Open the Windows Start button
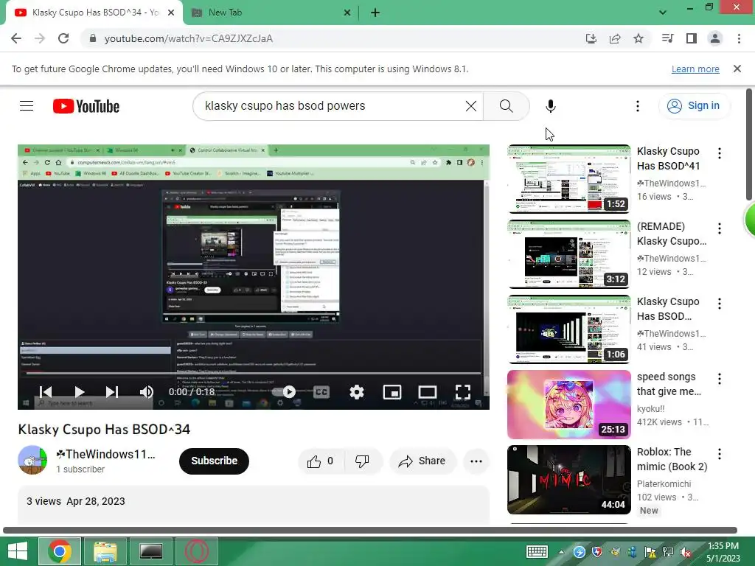 [18, 551]
